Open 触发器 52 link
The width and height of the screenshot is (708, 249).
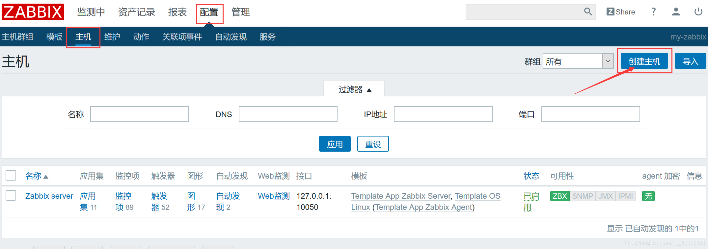[x=160, y=202]
